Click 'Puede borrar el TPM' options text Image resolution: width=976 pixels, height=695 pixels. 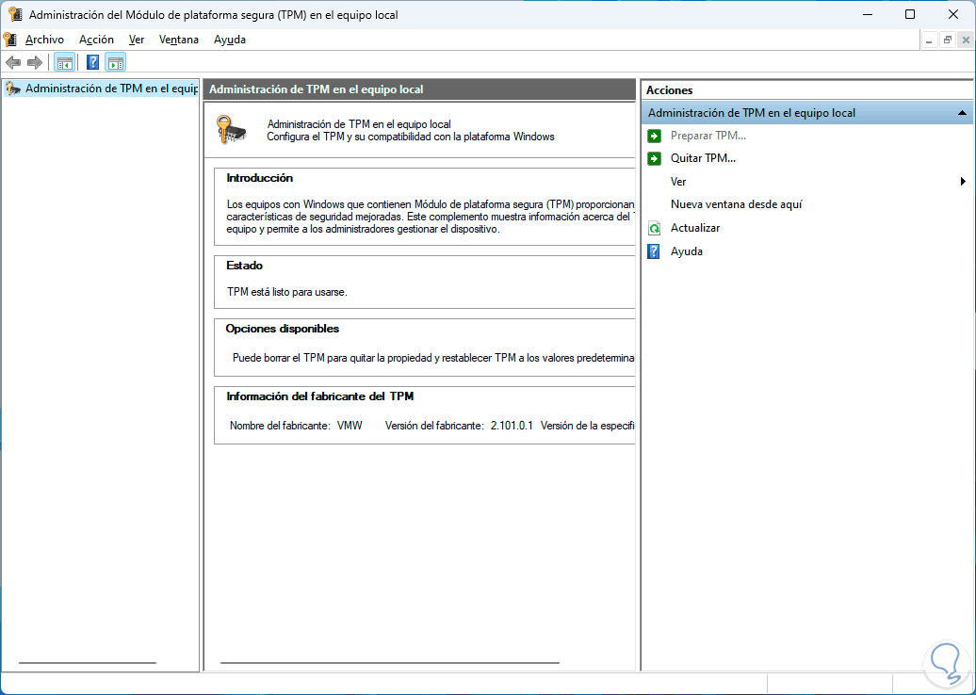coord(433,359)
